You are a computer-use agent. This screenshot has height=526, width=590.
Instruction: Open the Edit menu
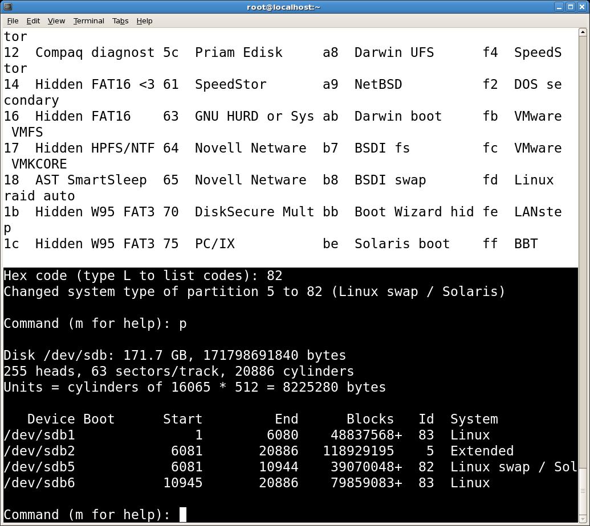tap(33, 21)
